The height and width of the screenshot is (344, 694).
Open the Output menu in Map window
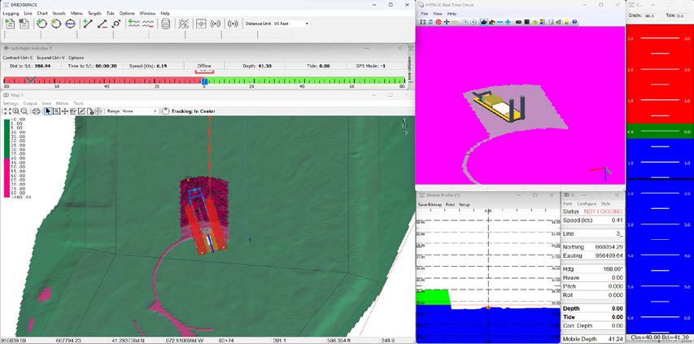click(x=30, y=103)
